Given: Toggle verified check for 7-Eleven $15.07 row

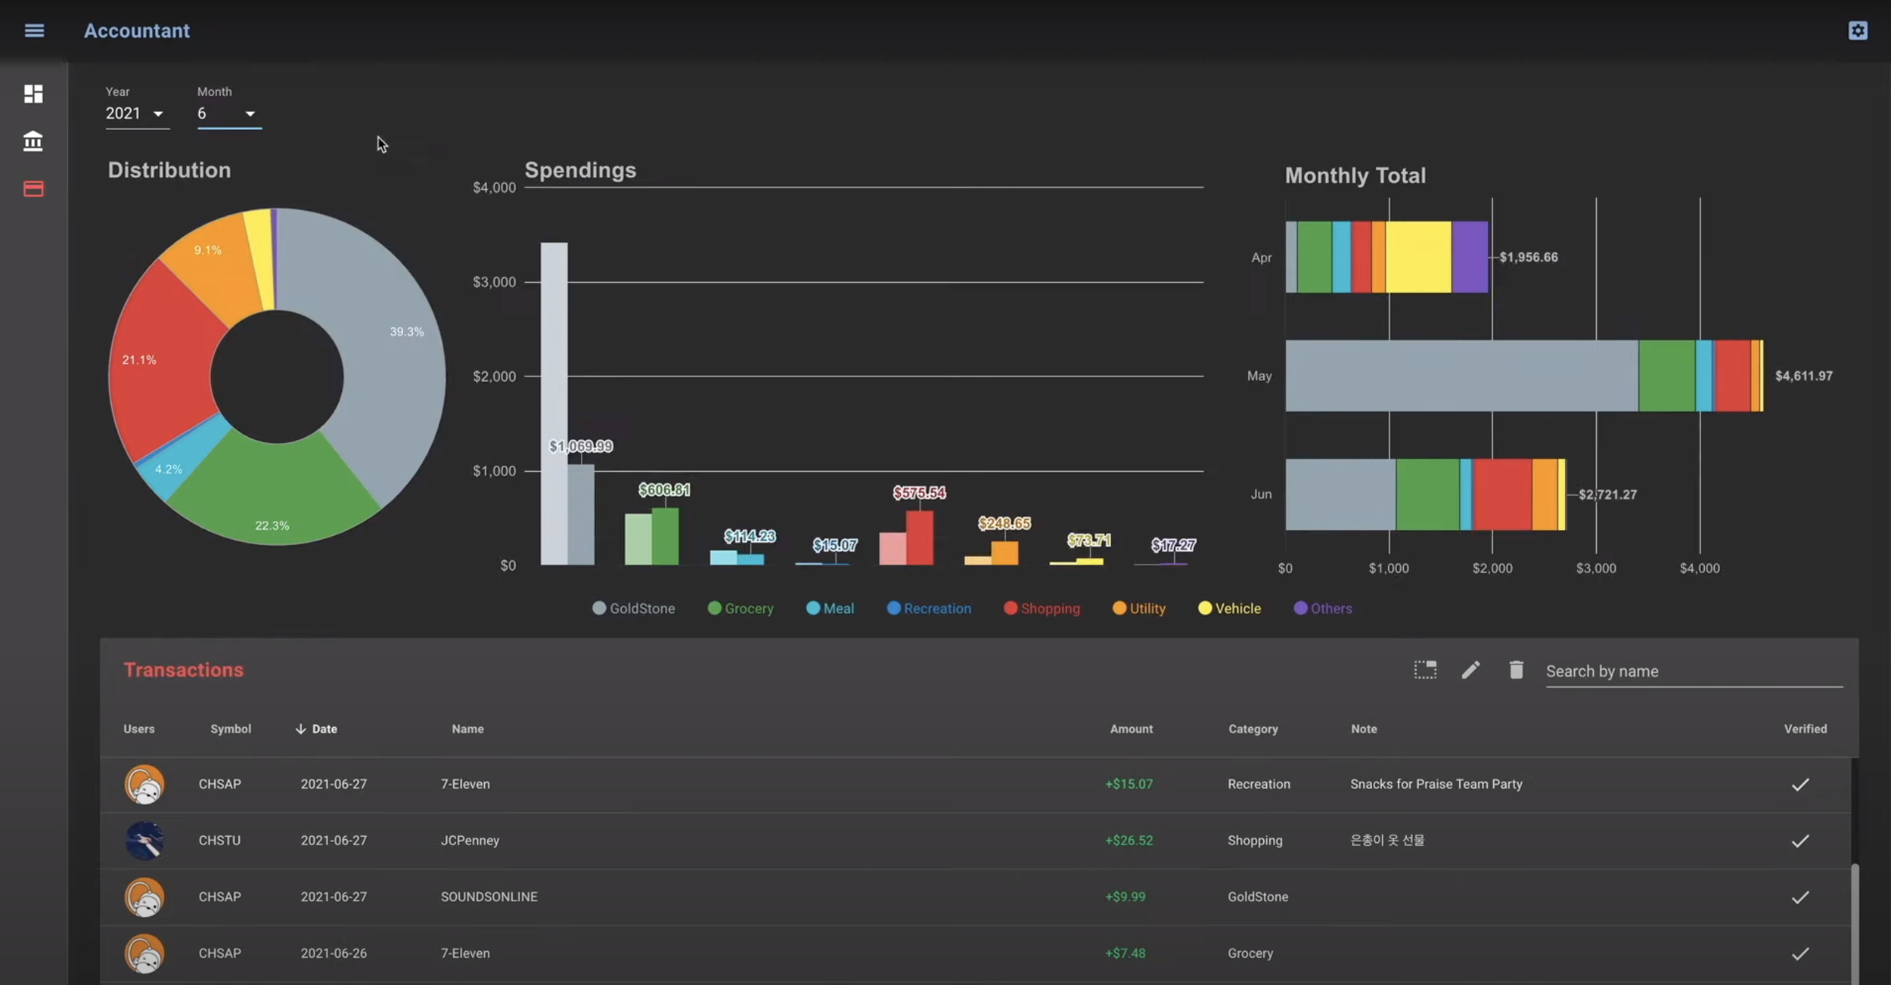Looking at the screenshot, I should point(1800,785).
